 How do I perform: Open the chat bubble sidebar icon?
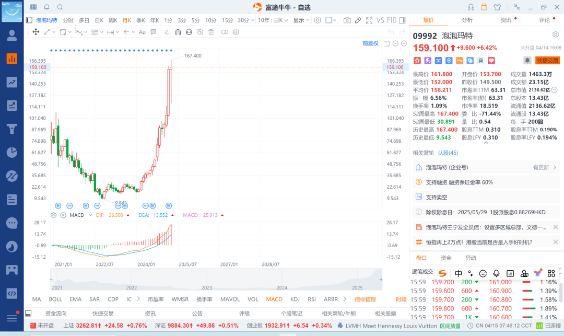coord(12,223)
